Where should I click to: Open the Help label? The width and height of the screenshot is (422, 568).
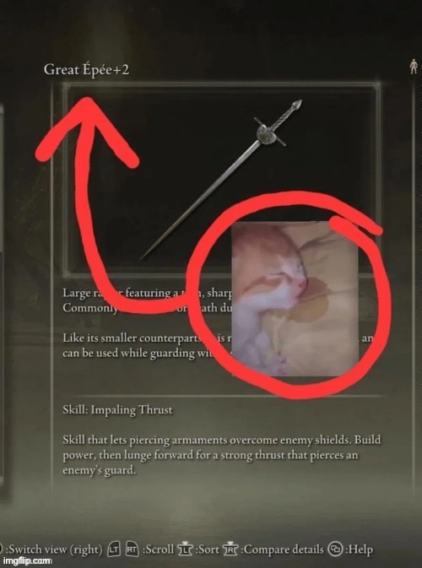click(x=358, y=550)
